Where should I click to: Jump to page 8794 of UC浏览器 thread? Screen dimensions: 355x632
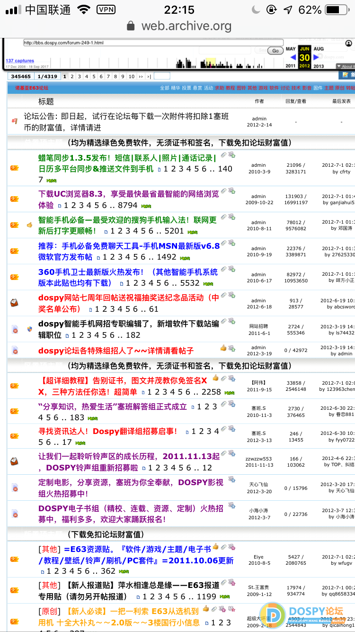click(x=128, y=206)
